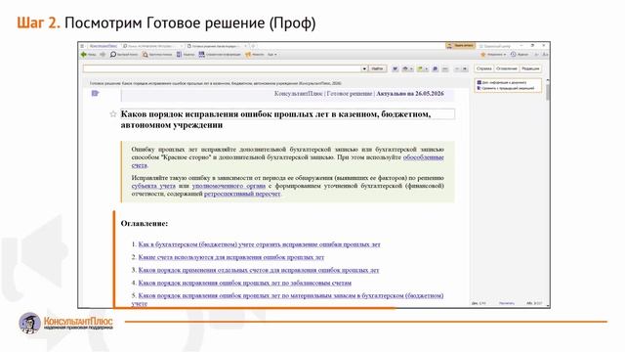Click the Print icon

pos(405,68)
